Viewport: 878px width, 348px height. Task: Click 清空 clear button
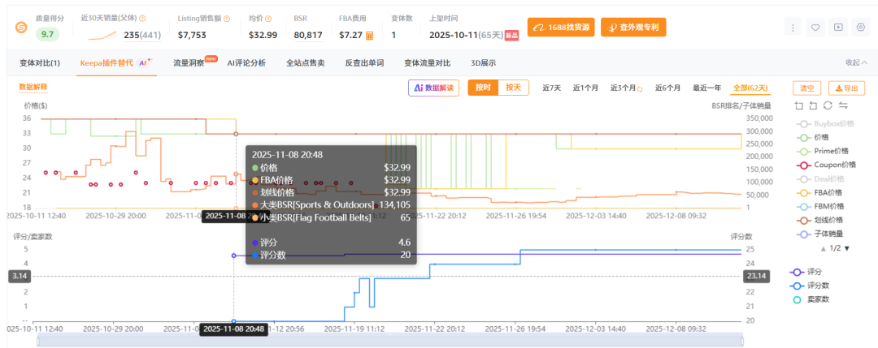pos(807,88)
